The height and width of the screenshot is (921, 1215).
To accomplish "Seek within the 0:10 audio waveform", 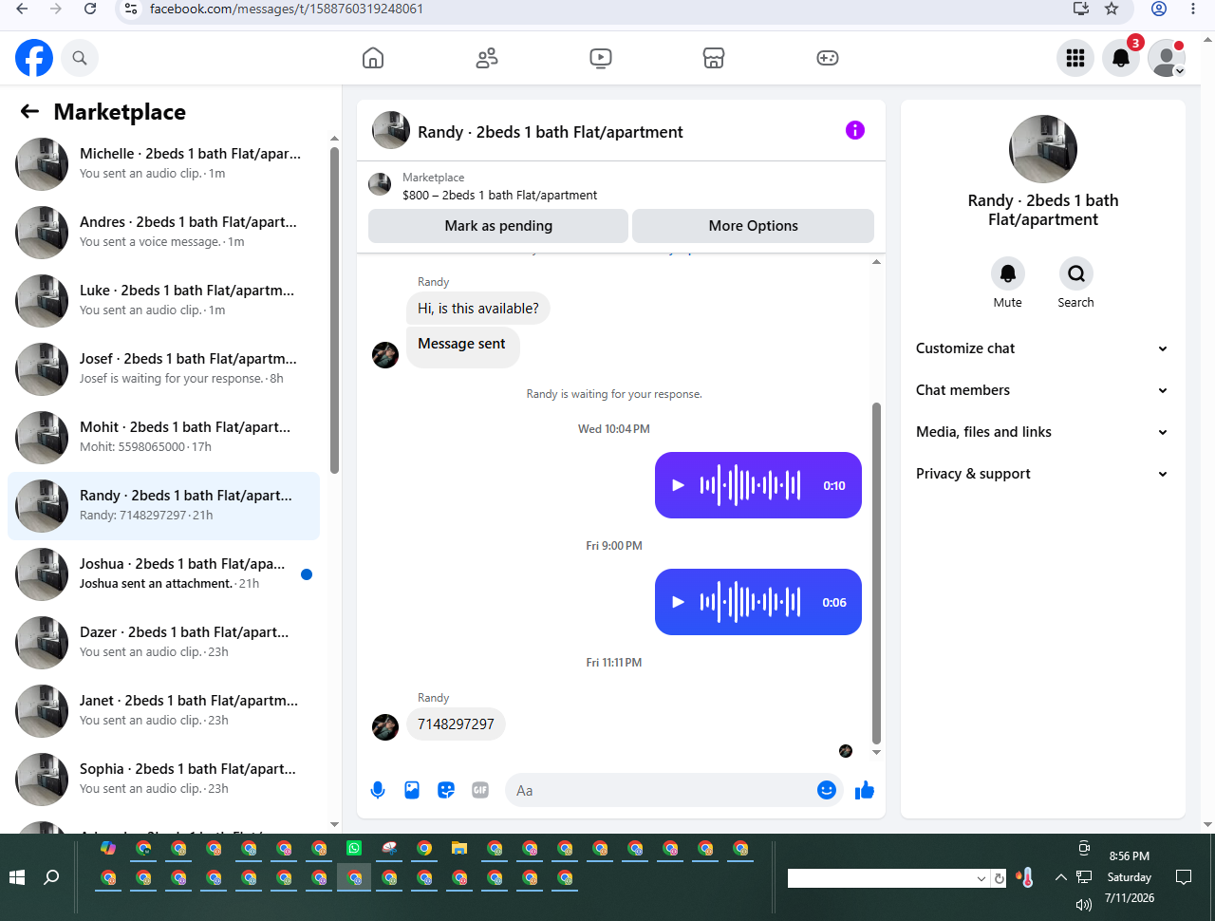I will tap(751, 485).
